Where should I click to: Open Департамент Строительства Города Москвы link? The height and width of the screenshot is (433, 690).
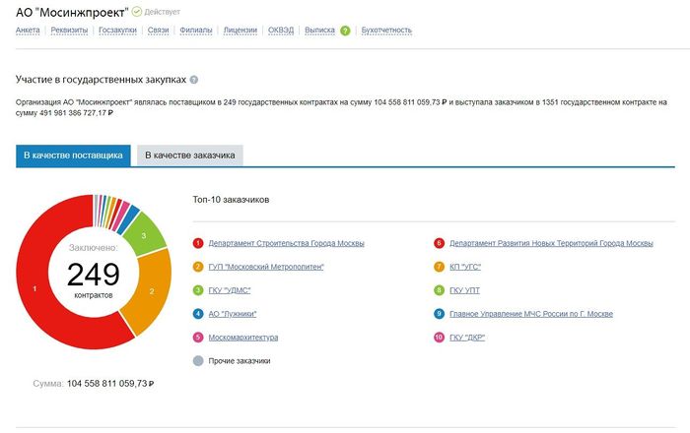click(287, 243)
